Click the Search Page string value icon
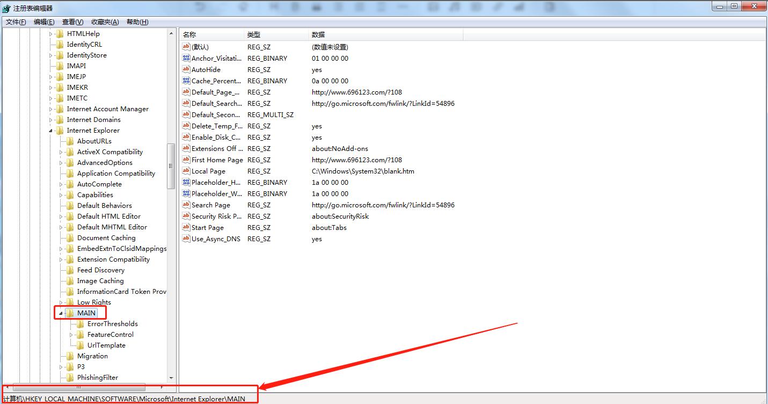768x404 pixels. coord(186,205)
